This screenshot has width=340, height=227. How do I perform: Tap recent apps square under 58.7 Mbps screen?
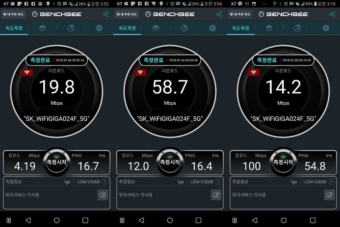pyautogui.click(x=198, y=220)
